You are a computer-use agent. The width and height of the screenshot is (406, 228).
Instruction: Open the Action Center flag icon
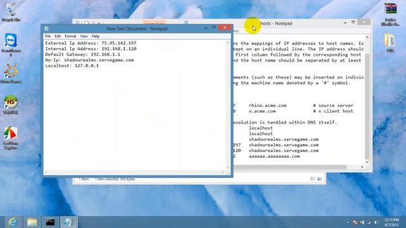coord(355,222)
